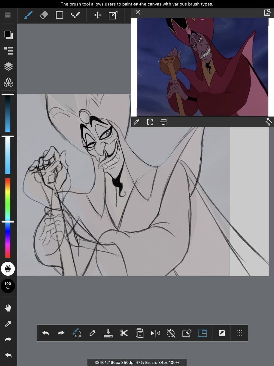Screen dimensions: 274x366
Task: Open the dotted grid toolbar handle
Action: (239, 333)
